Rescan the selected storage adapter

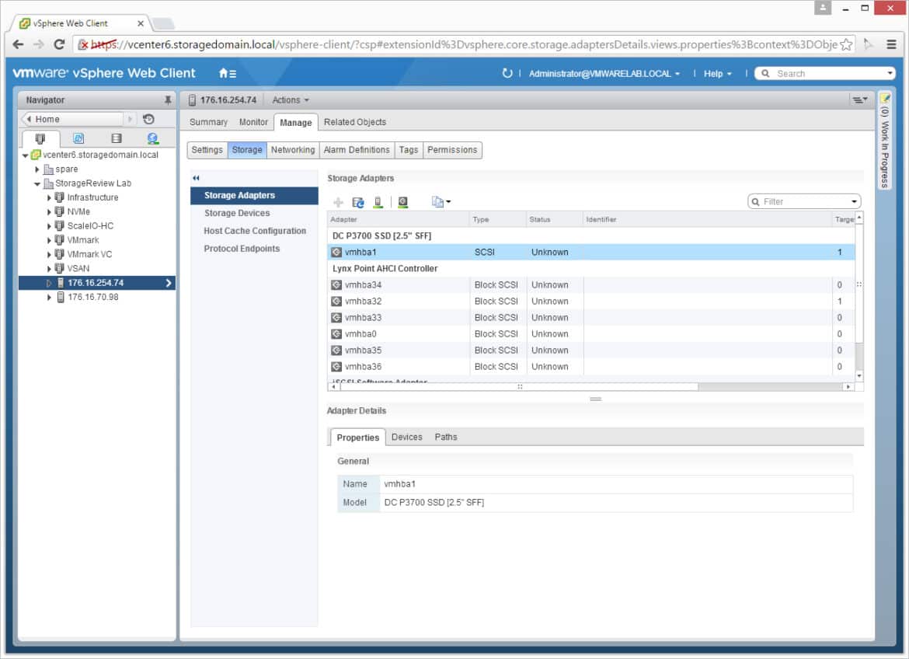point(402,202)
